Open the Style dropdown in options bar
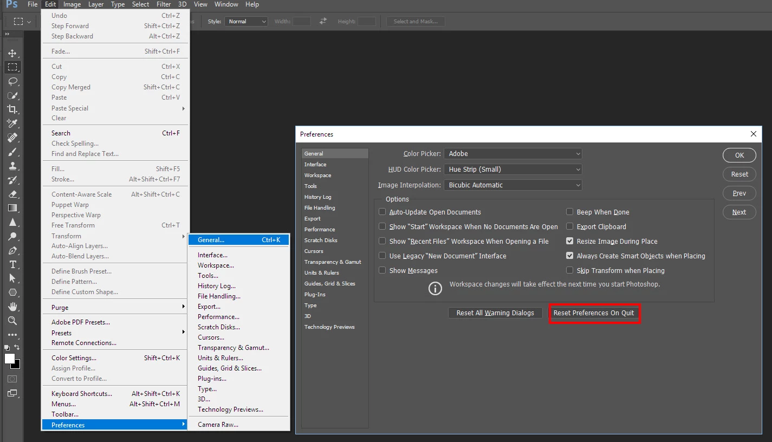The image size is (772, 442). pos(246,22)
